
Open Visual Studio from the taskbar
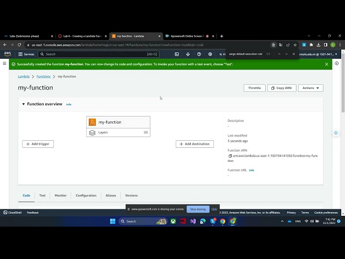(x=193, y=221)
